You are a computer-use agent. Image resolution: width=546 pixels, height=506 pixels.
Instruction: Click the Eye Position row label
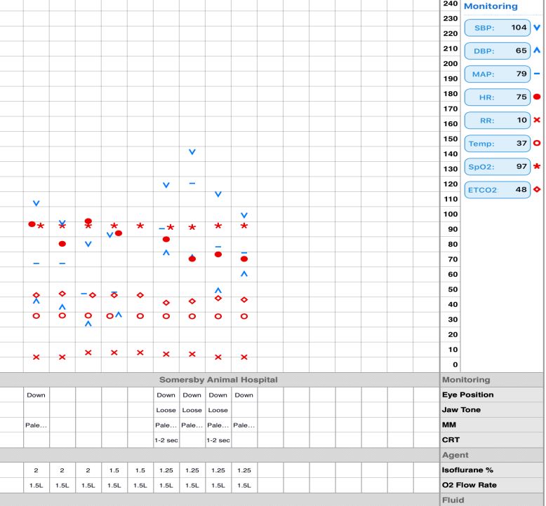click(x=467, y=395)
